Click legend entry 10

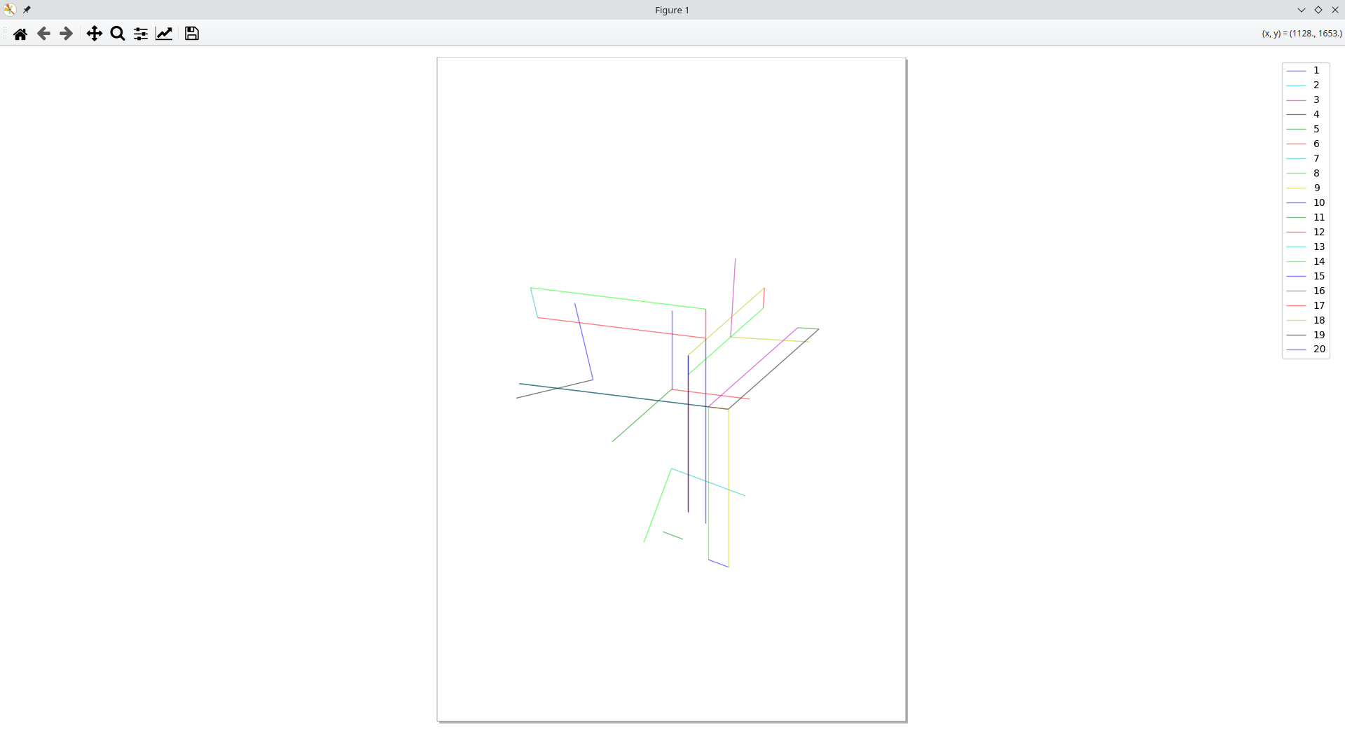tap(1306, 202)
